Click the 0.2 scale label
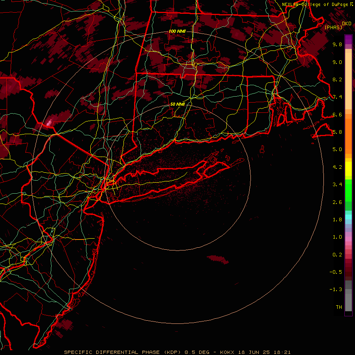Viewport: 355px width, 355px height. click(337, 255)
